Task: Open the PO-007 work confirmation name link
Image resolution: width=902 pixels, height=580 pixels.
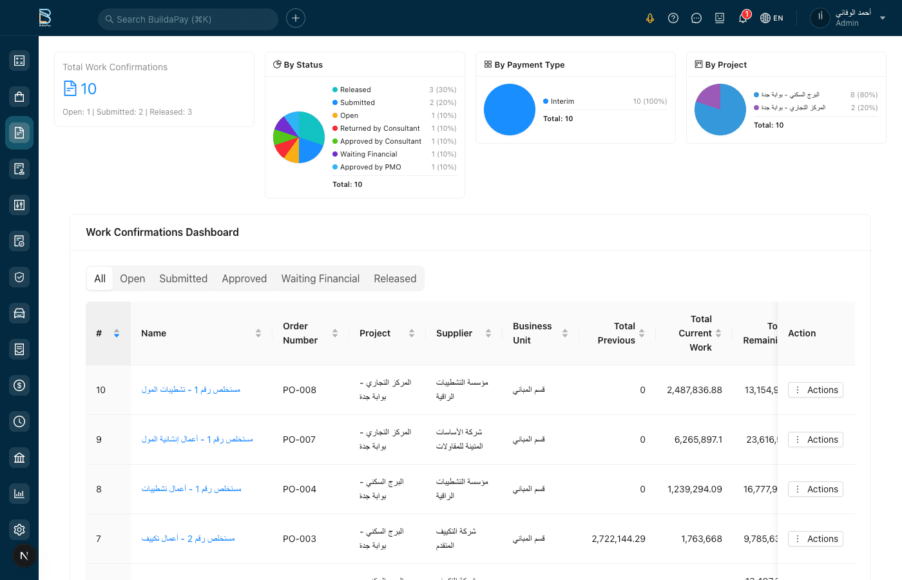Action: [197, 439]
